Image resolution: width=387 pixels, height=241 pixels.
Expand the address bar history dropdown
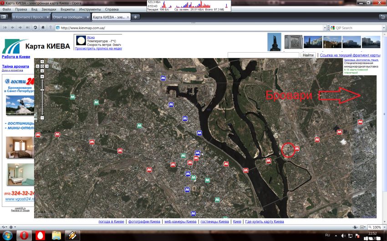pyautogui.click(x=325, y=28)
